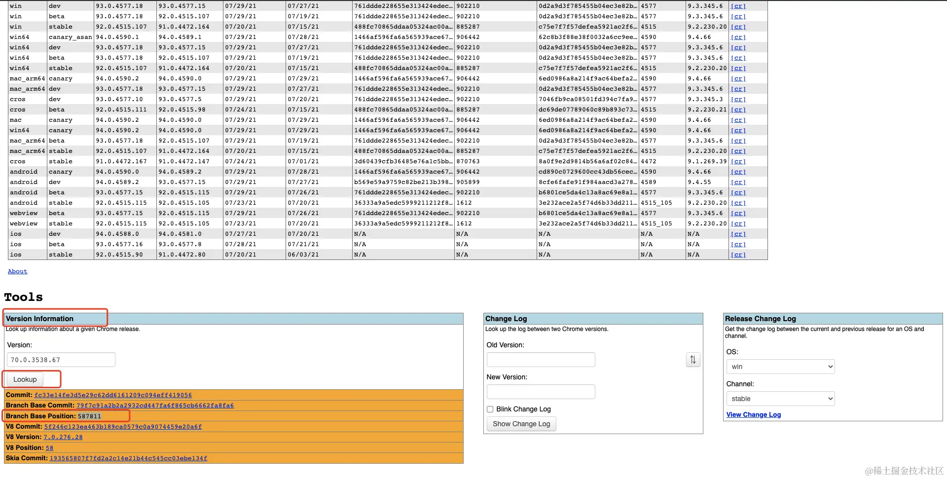Click branch base position cell 870763
The image size is (947, 479).
(495, 161)
